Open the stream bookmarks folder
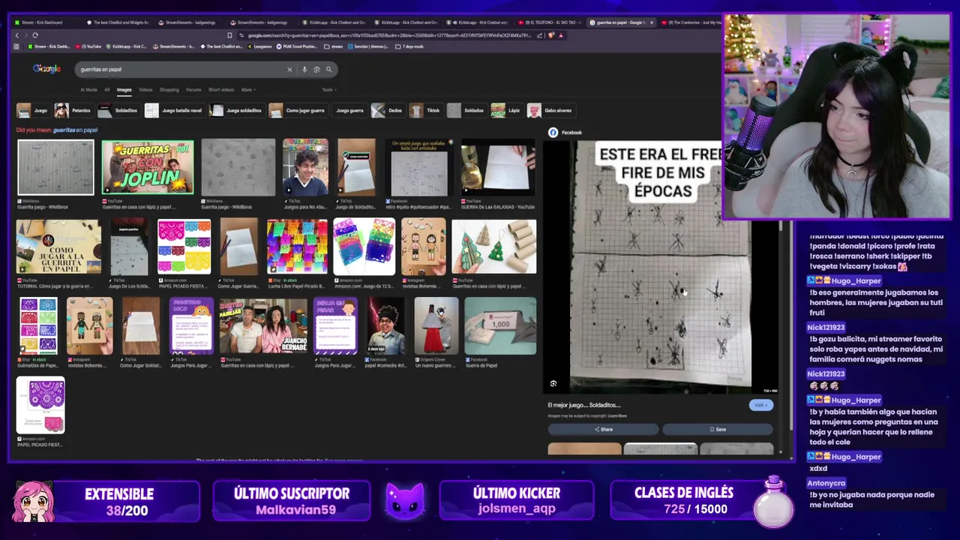 (x=334, y=46)
